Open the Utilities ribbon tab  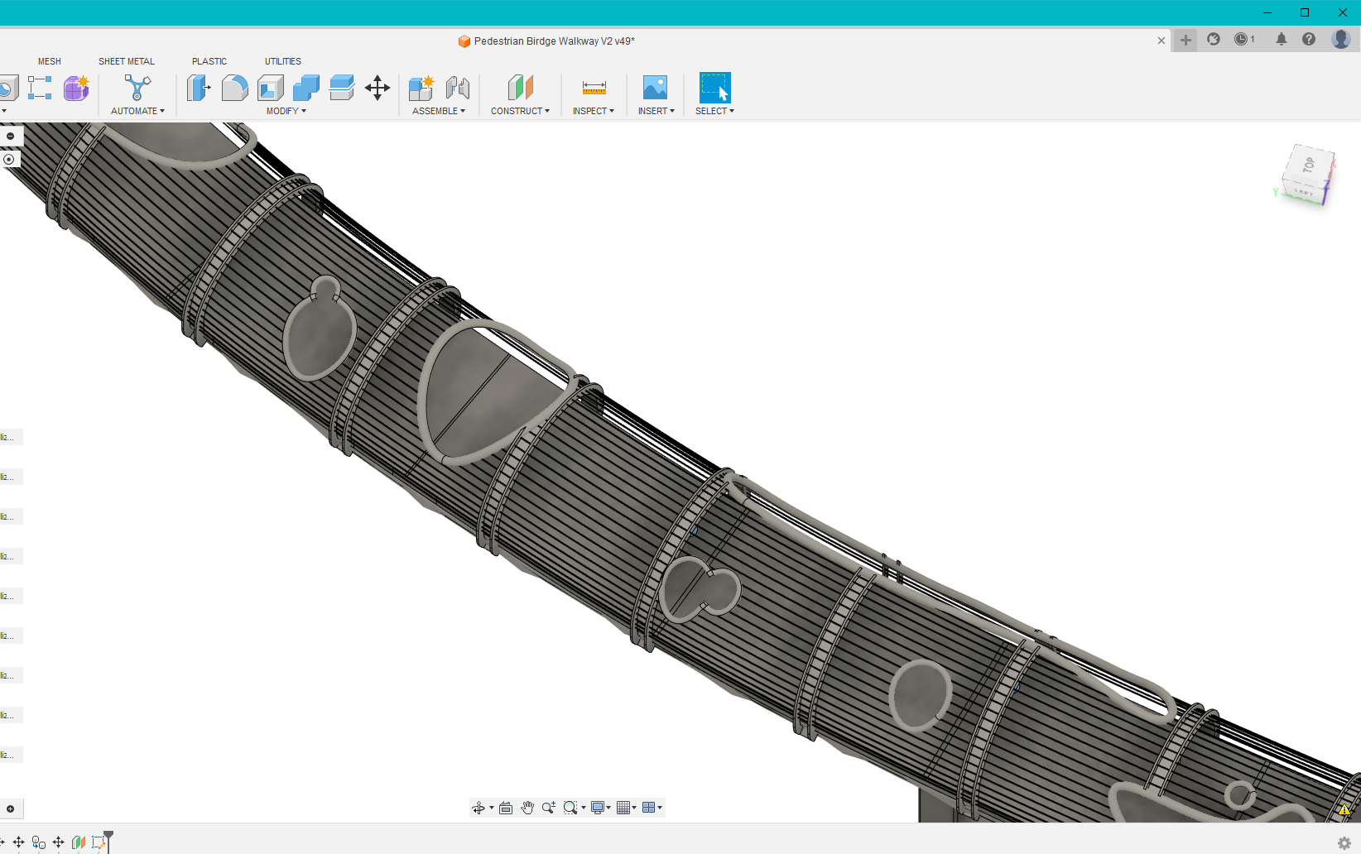tap(282, 60)
